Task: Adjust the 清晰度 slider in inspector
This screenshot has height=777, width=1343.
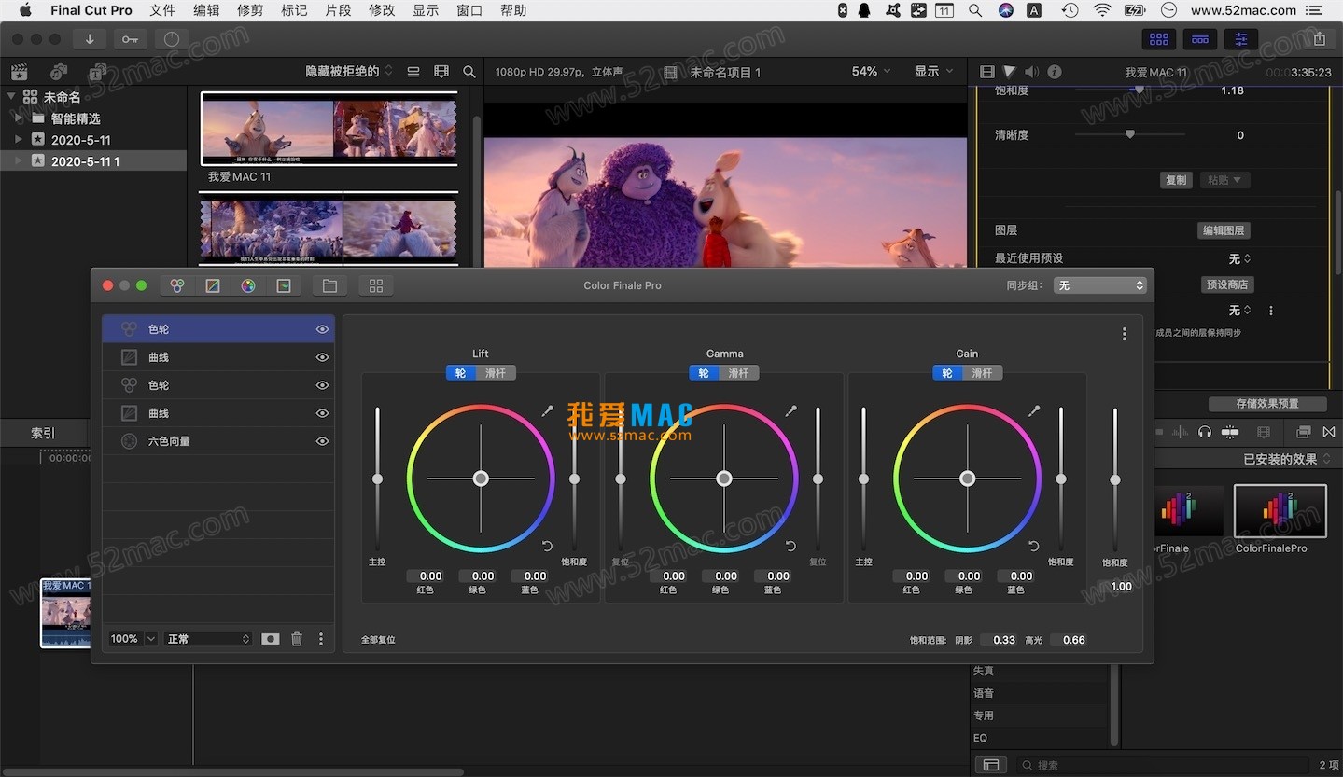Action: [1130, 134]
